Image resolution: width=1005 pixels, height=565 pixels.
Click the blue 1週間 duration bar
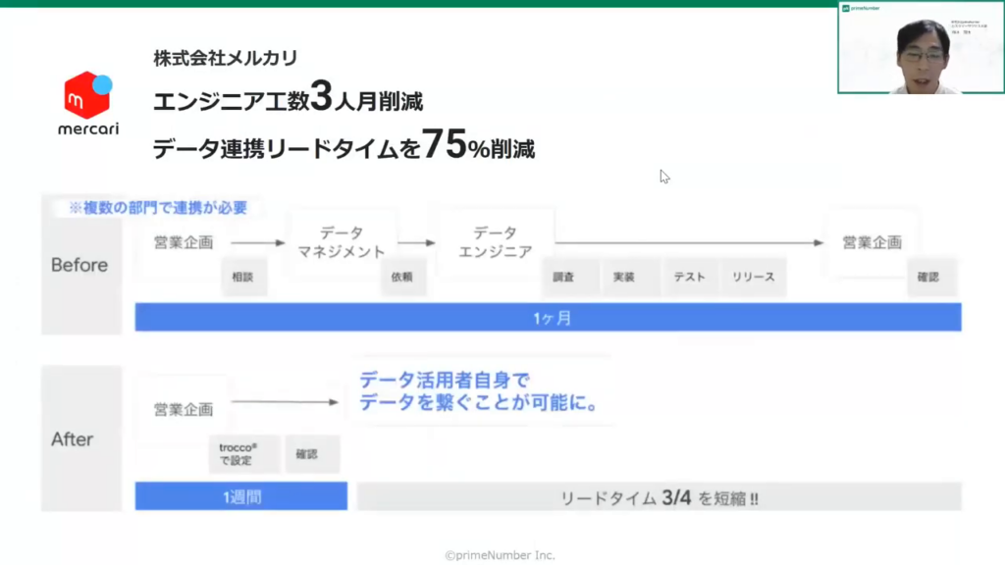point(240,497)
